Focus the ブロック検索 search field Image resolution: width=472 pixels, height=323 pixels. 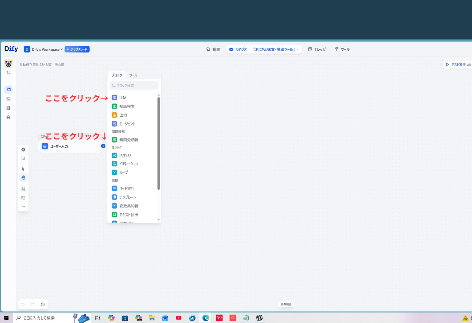coord(134,86)
